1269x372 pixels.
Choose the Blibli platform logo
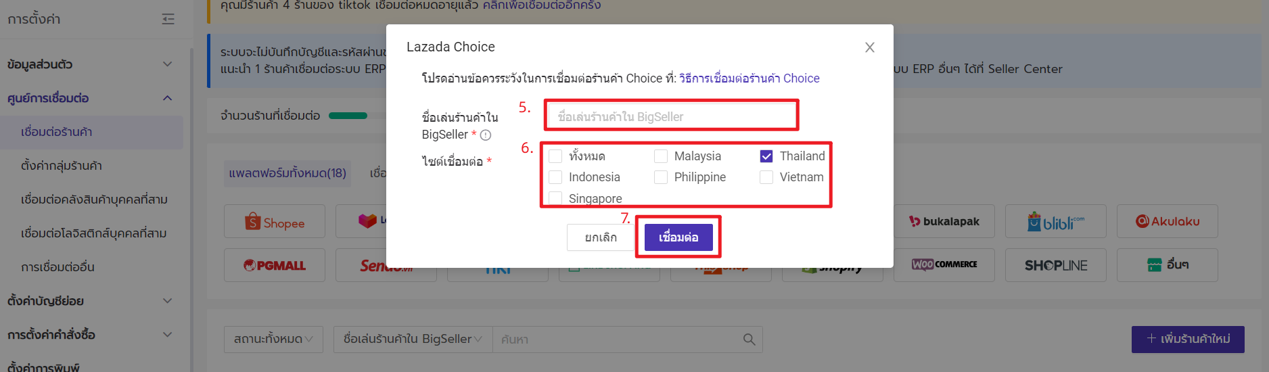(x=1056, y=221)
